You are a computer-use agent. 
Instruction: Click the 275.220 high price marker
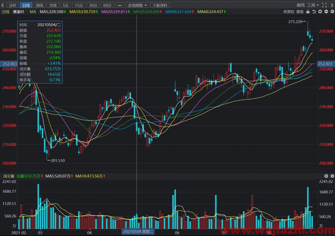pyautogui.click(x=297, y=22)
